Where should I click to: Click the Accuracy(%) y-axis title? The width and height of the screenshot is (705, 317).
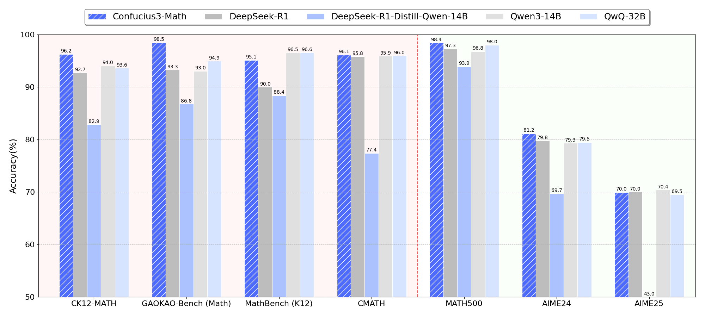point(13,166)
